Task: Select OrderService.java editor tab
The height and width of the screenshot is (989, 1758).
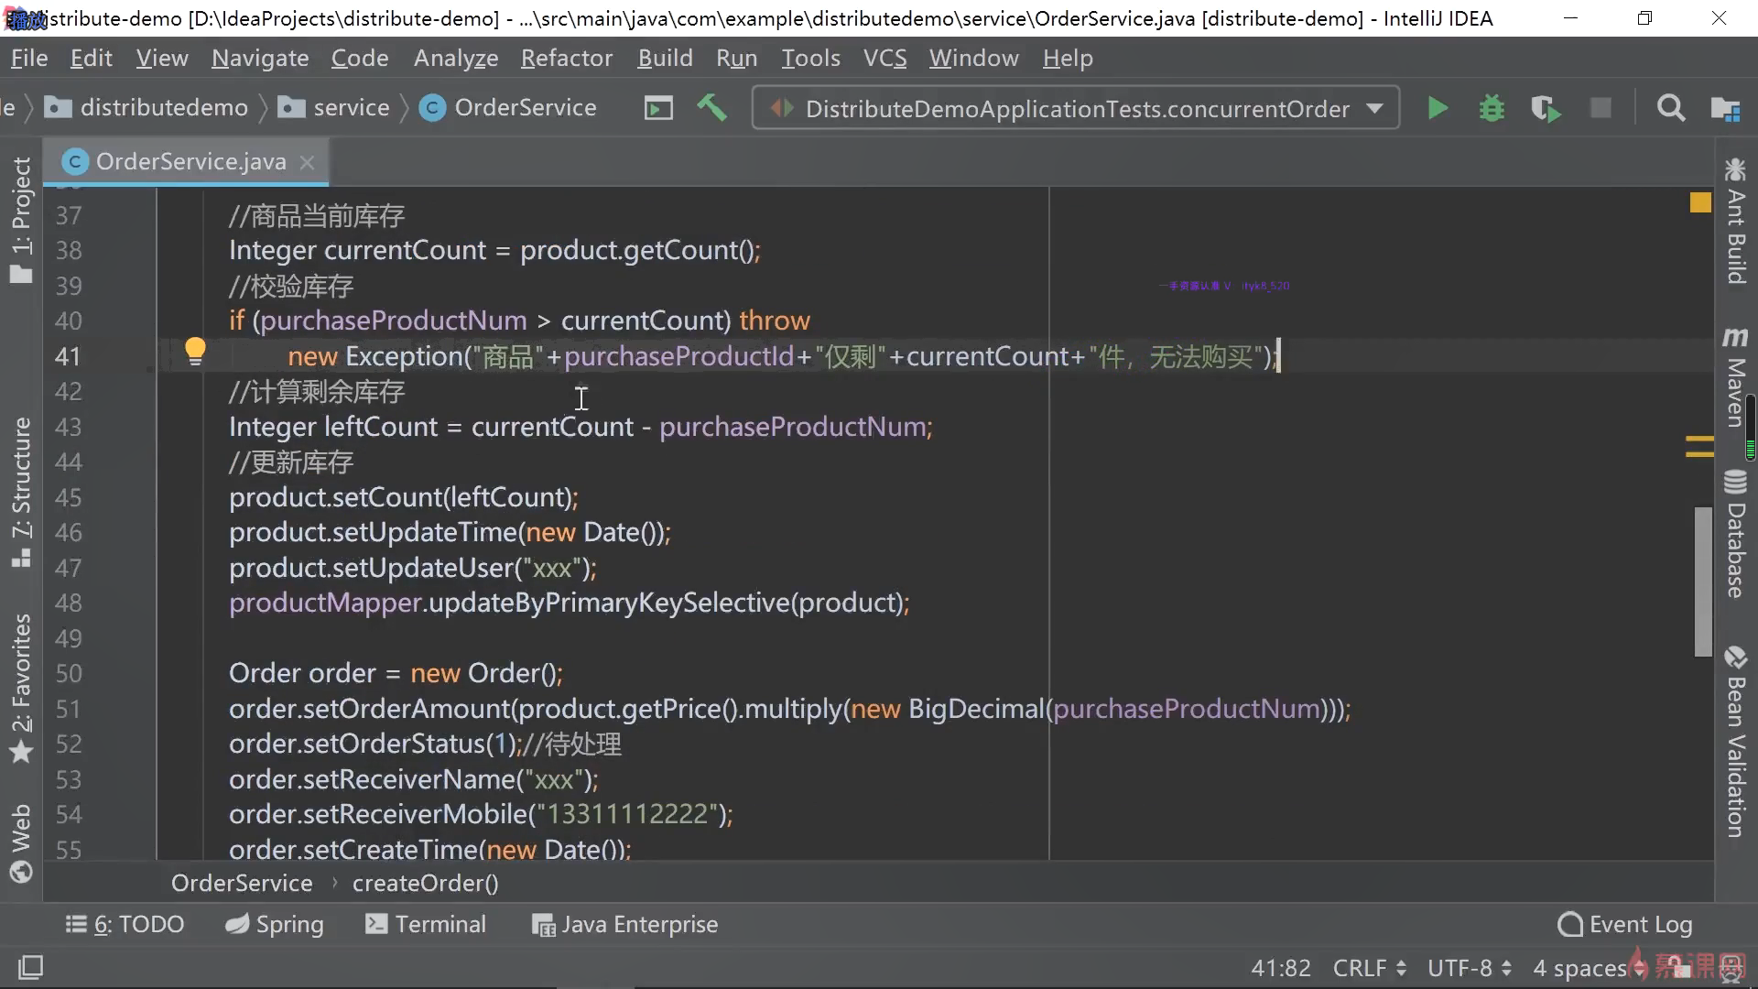Action: (190, 162)
